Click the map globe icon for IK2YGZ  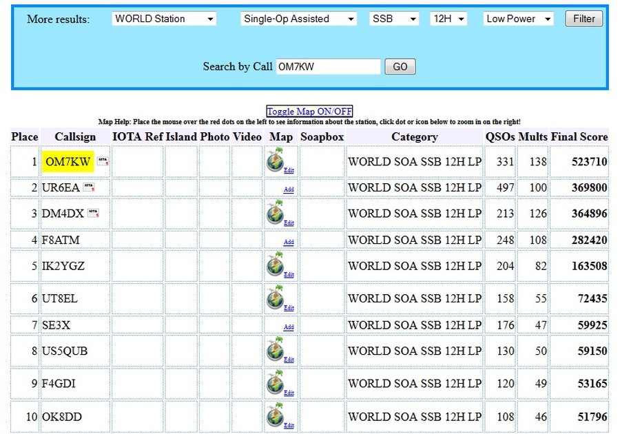[x=276, y=264]
